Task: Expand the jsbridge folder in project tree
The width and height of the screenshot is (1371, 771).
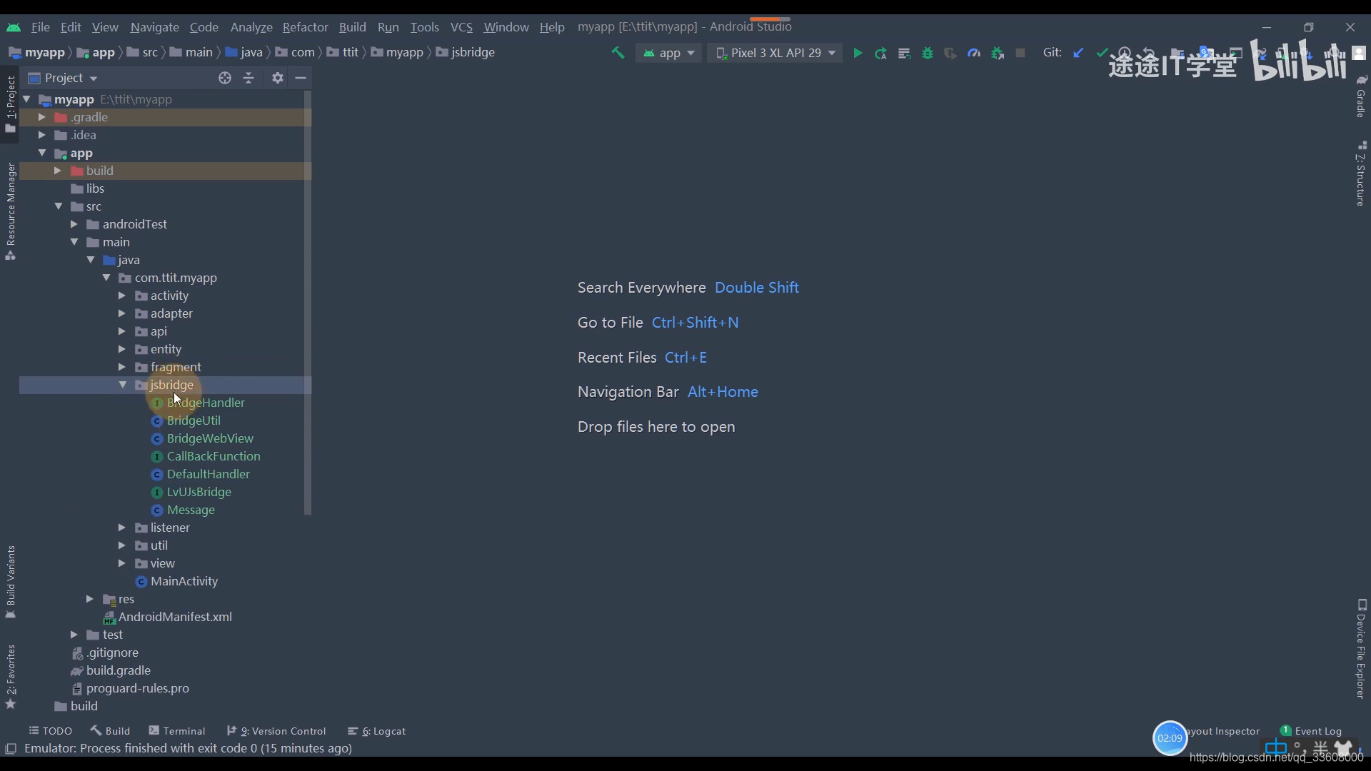Action: click(122, 385)
